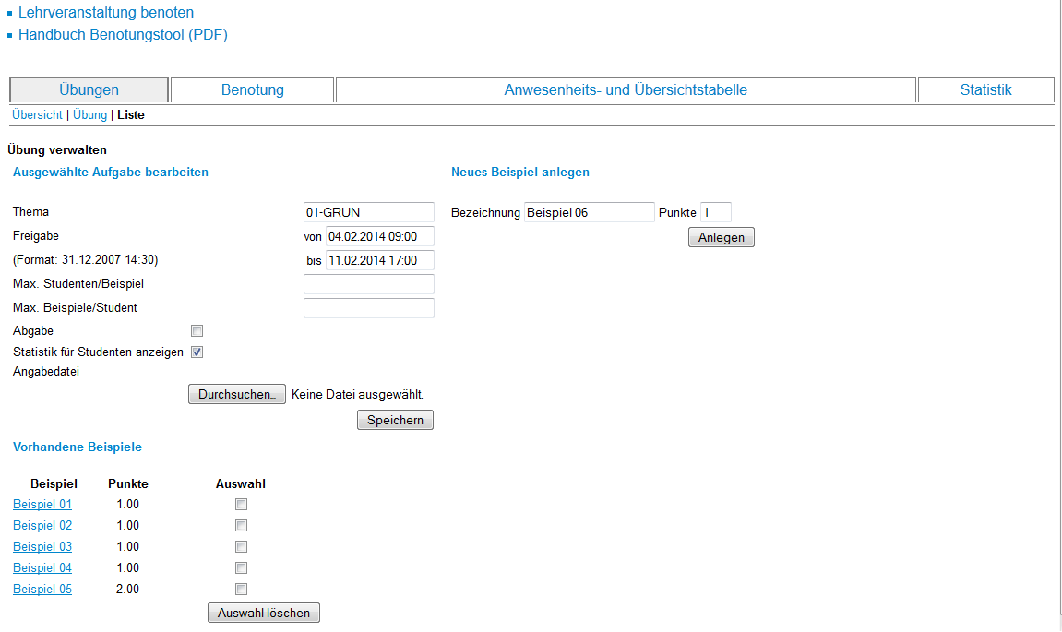The width and height of the screenshot is (1062, 632).
Task: Uncheck Statistik für Studenten anzeigen
Action: click(x=197, y=352)
